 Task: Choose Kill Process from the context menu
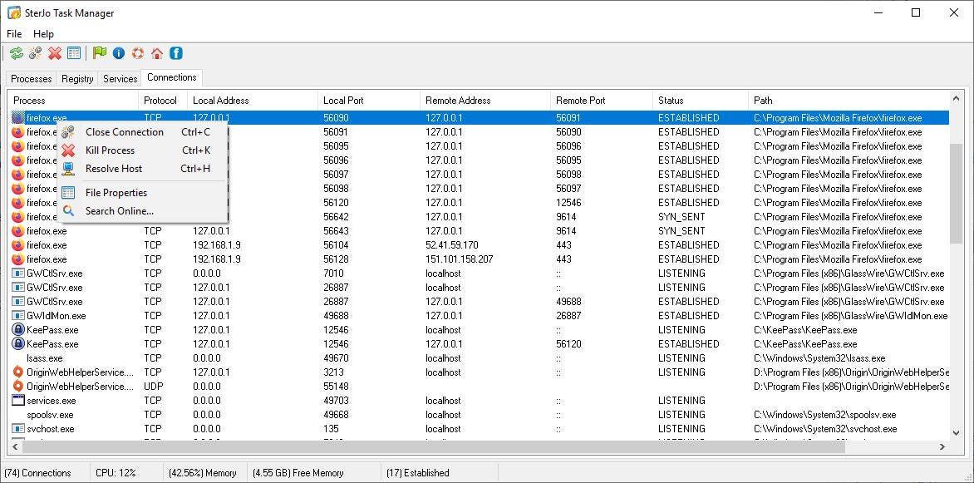point(142,150)
